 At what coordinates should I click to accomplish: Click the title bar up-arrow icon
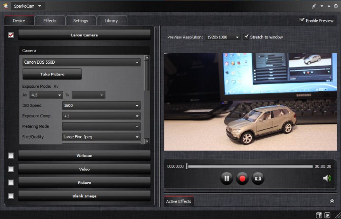coord(329,6)
